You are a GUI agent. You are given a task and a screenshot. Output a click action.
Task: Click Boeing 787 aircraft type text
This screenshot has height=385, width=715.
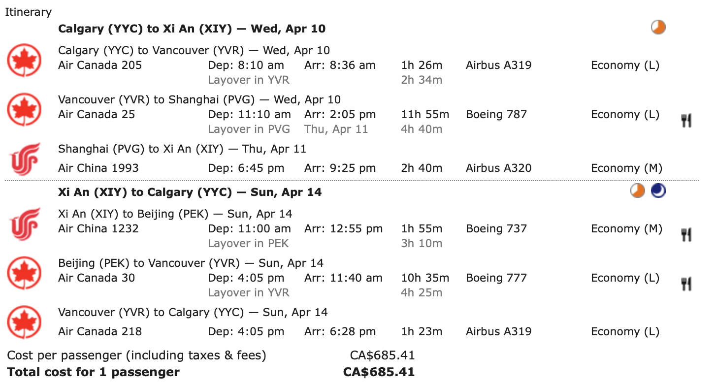tap(496, 114)
